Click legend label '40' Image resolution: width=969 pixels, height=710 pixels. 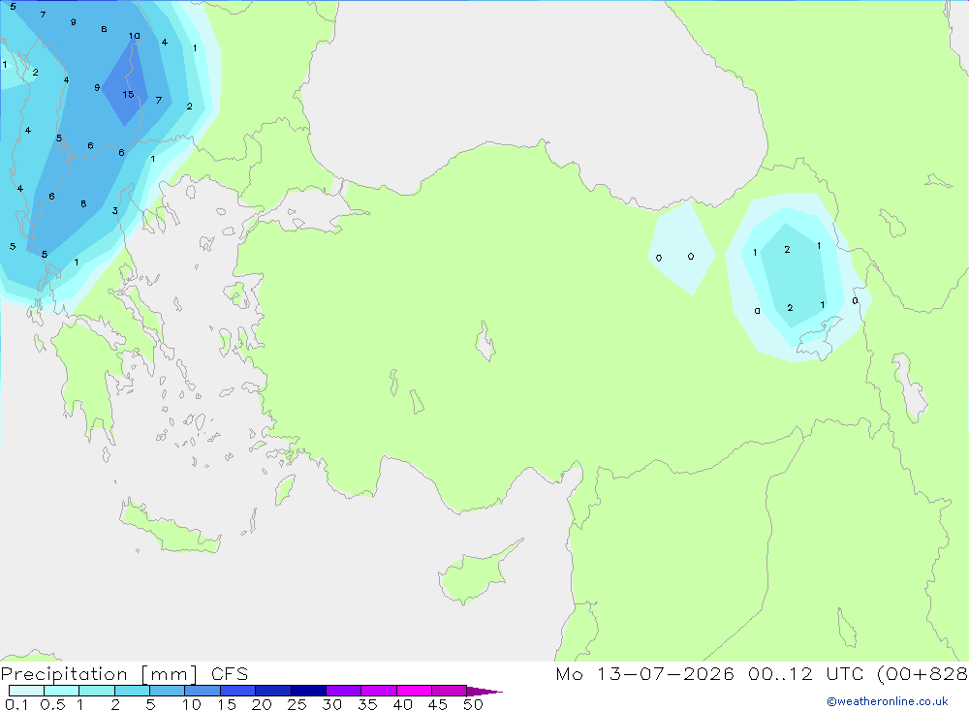[402, 704]
